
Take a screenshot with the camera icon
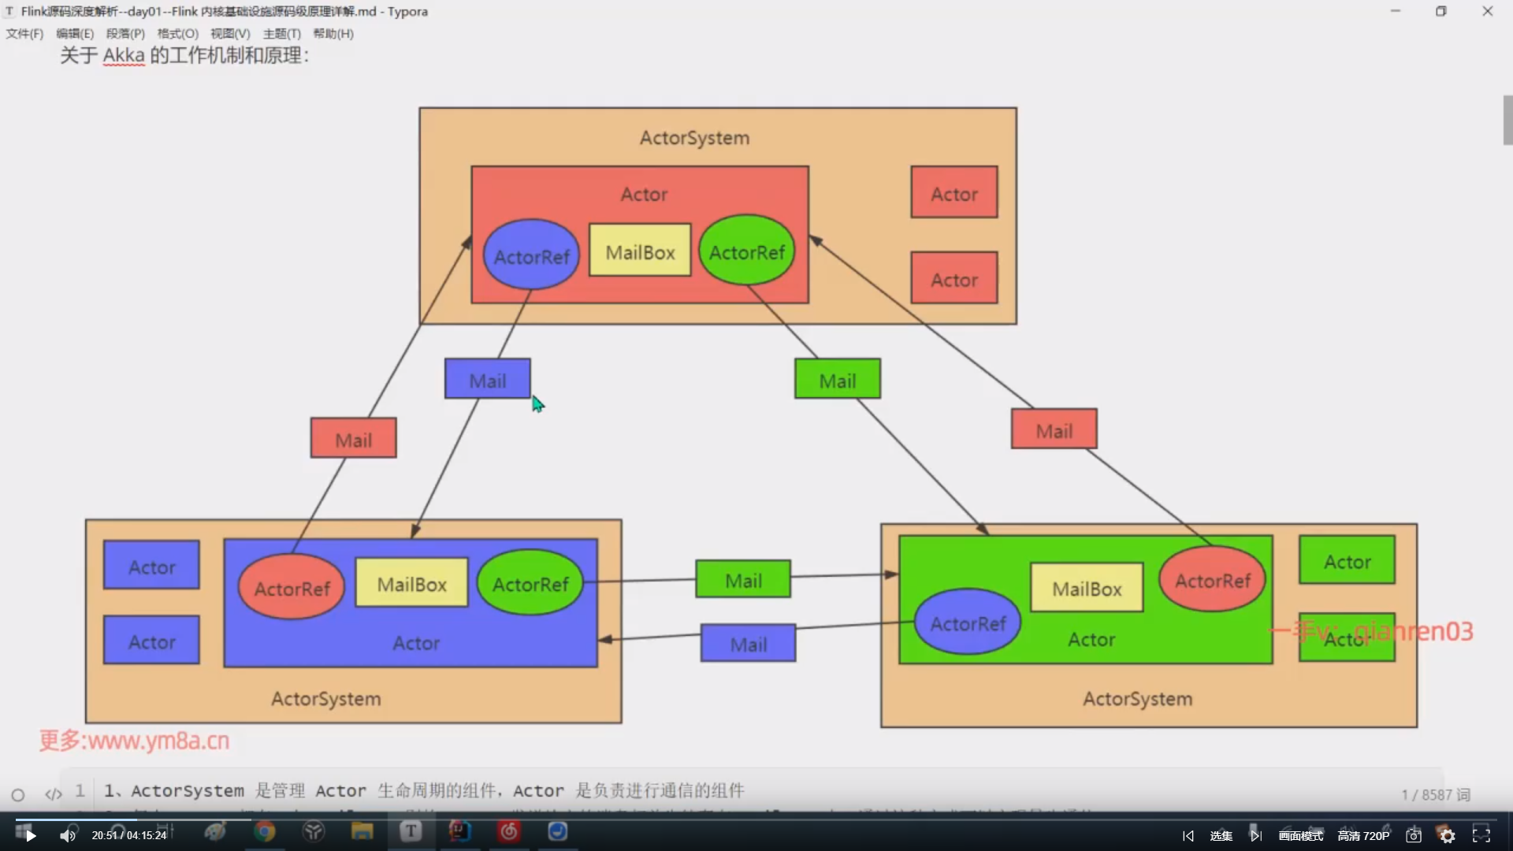point(1414,836)
